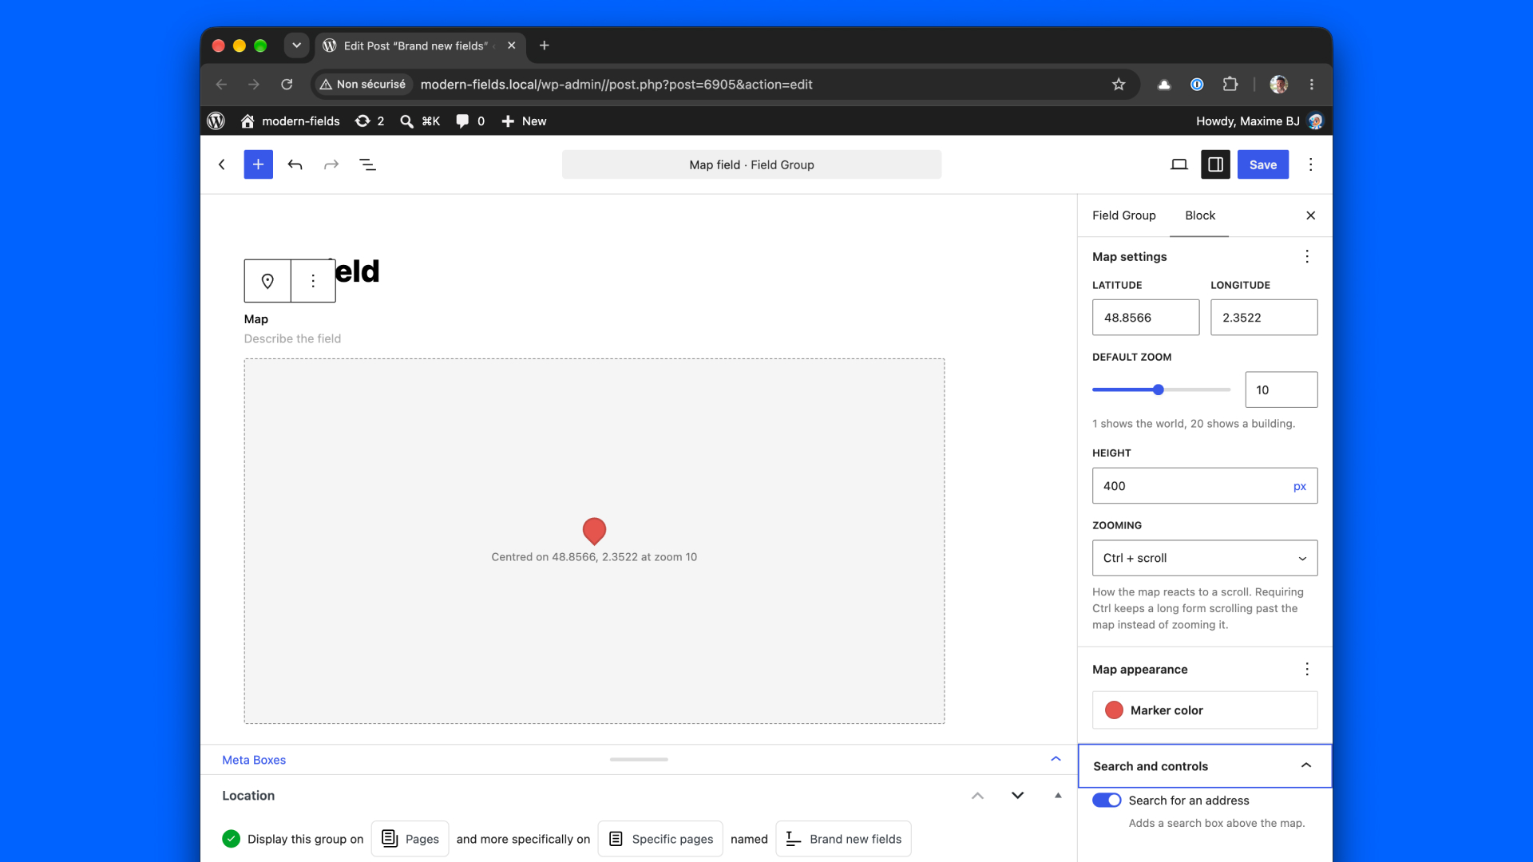This screenshot has height=862, width=1533.
Task: Click the Latitude input field
Action: (x=1146, y=318)
